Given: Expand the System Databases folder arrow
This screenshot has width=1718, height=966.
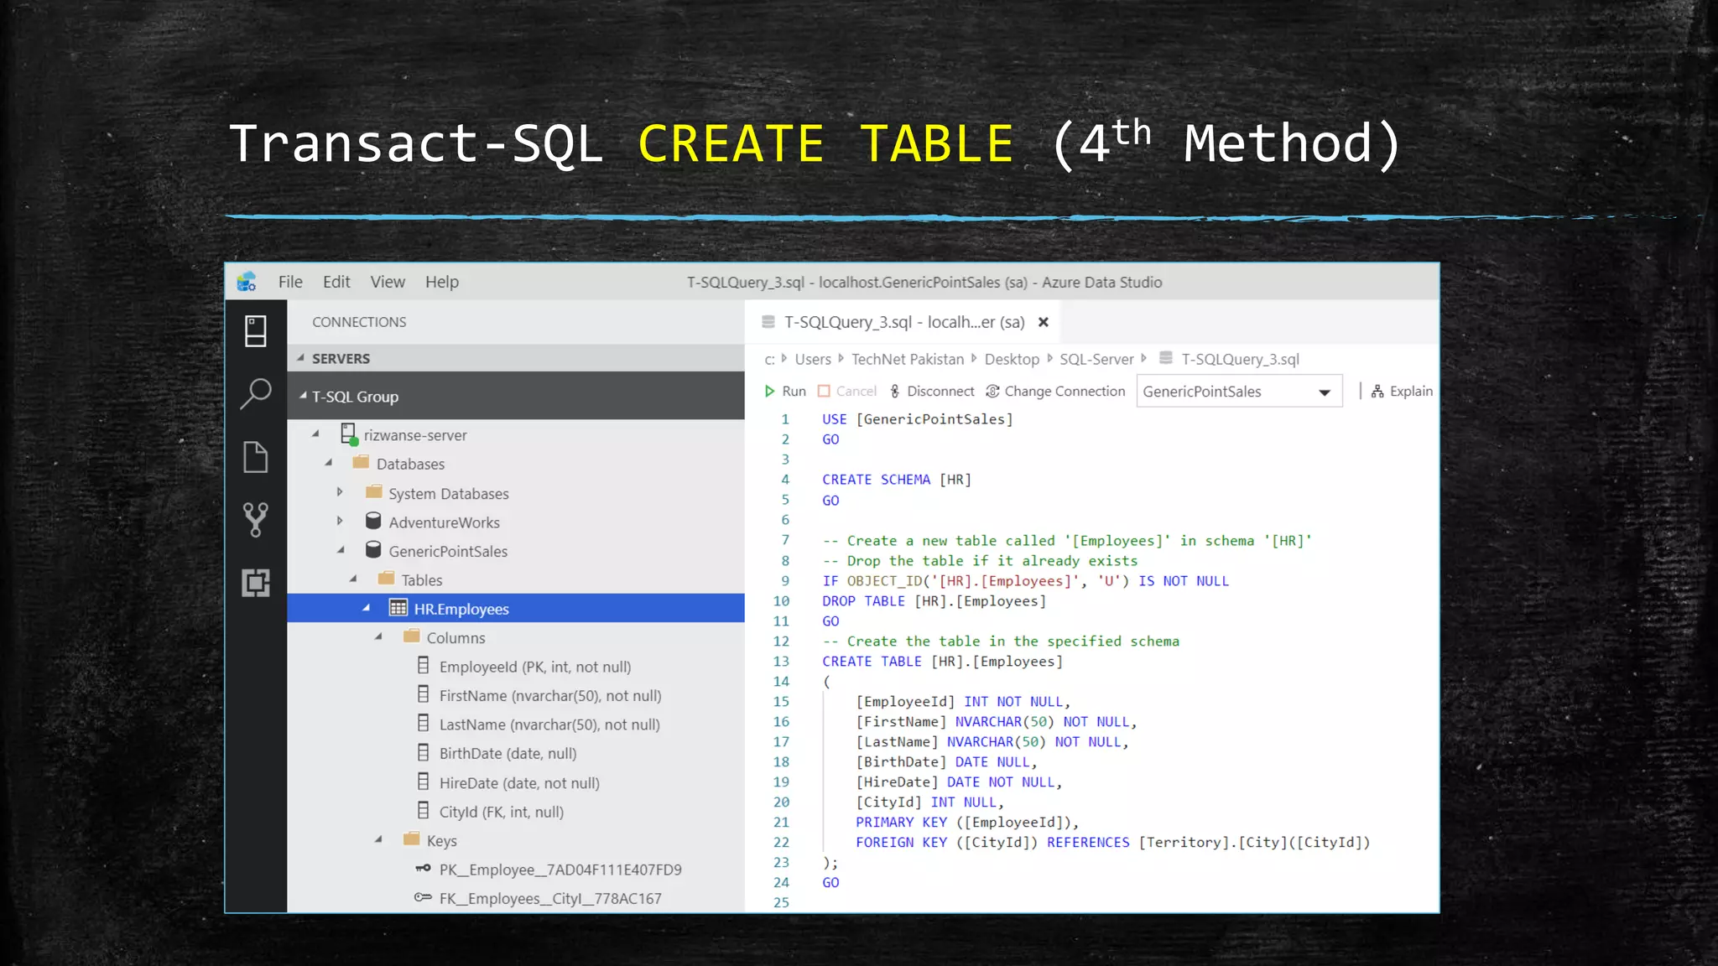Looking at the screenshot, I should (x=340, y=492).
